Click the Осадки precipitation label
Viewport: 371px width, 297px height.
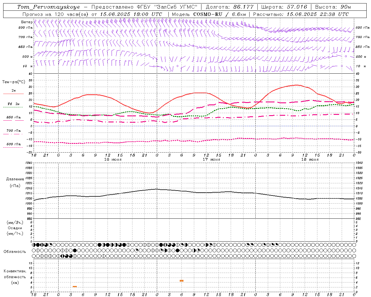[15, 228]
